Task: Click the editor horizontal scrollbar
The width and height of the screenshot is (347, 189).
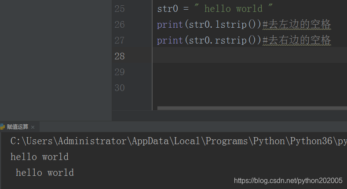Action: (252, 108)
